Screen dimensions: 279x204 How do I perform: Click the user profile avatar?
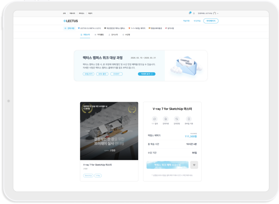pyautogui.click(x=215, y=13)
